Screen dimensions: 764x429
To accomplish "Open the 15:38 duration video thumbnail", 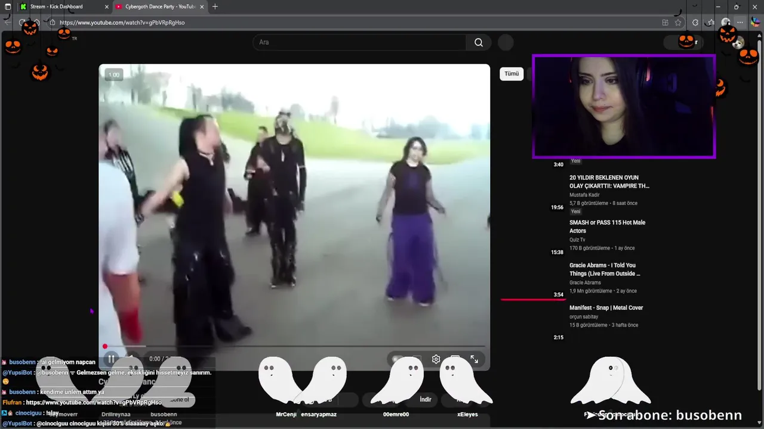I will tap(533, 237).
